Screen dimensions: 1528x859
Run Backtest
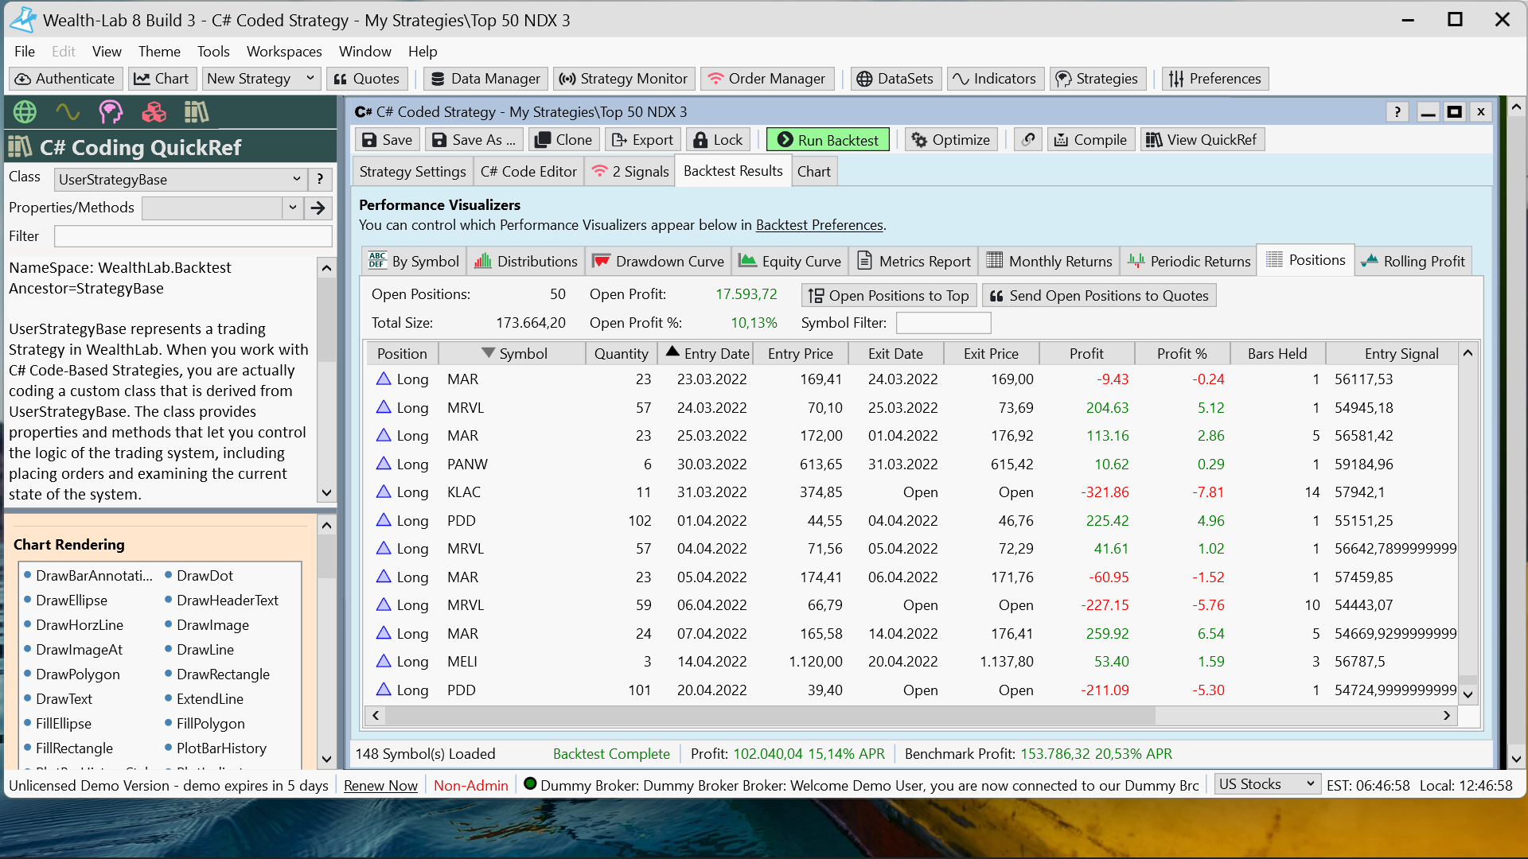click(828, 140)
